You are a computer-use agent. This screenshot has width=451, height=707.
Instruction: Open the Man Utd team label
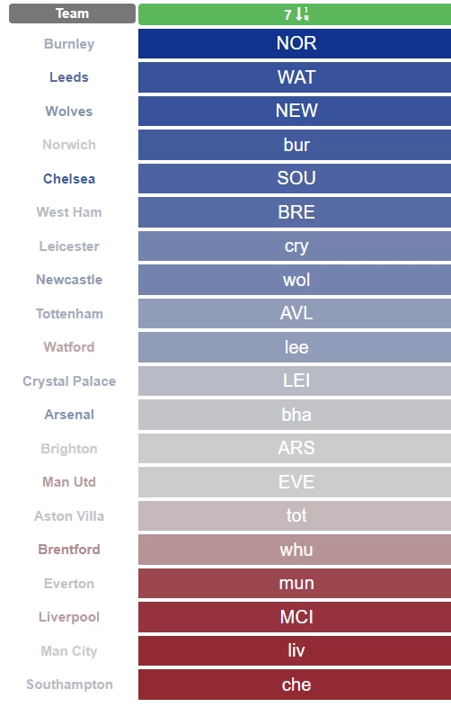click(69, 482)
